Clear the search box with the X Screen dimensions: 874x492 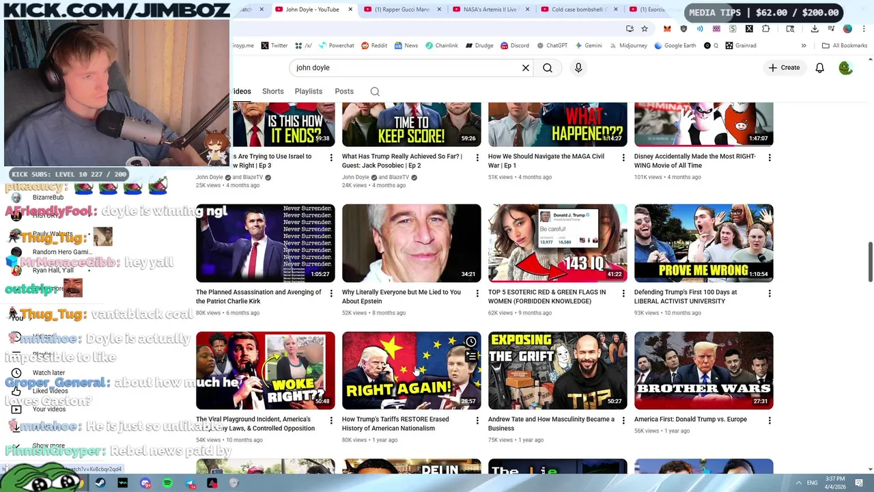[526, 68]
